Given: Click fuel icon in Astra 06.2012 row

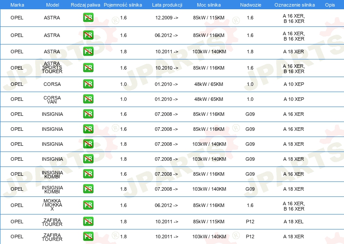Looking at the screenshot, I should click(88, 35).
